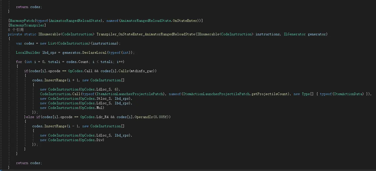Click the 'i + 1' InsertRange argument

73,80
